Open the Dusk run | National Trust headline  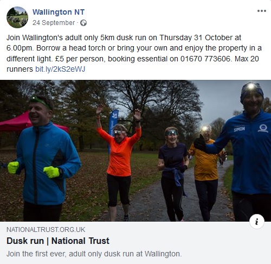coord(58,241)
